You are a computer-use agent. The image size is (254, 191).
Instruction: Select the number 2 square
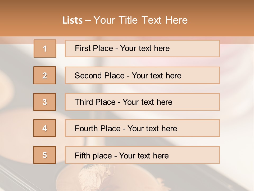(45, 75)
